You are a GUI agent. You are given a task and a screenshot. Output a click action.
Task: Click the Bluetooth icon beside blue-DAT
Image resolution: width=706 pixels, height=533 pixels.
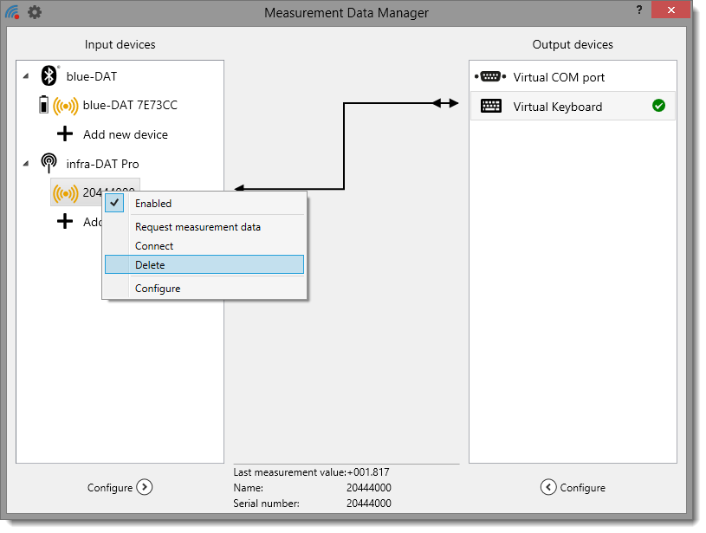tap(49, 76)
